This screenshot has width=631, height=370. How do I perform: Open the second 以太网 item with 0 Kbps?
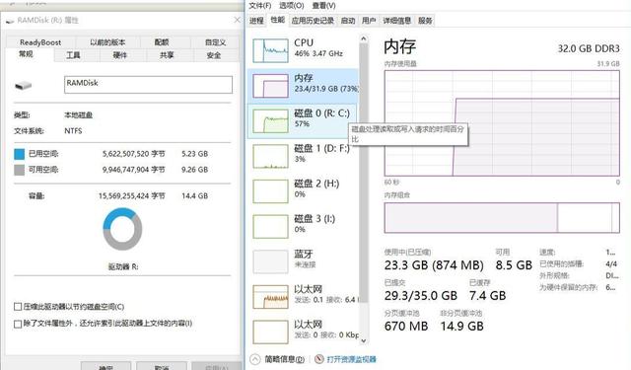[x=303, y=332]
